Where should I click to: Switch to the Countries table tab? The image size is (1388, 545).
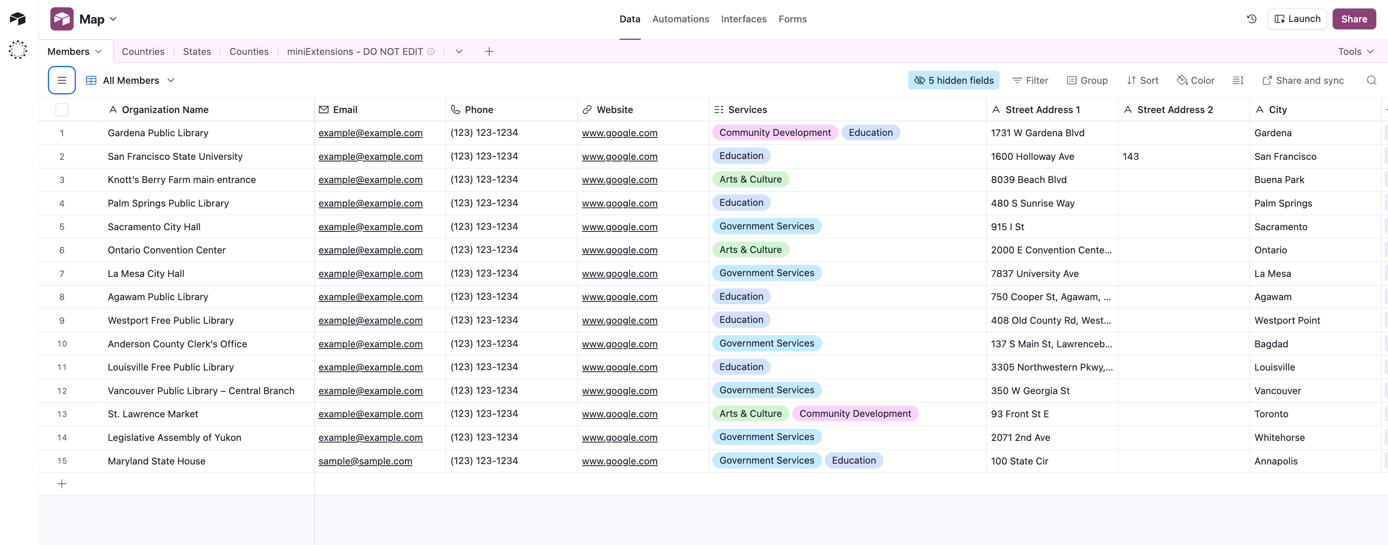coord(143,52)
